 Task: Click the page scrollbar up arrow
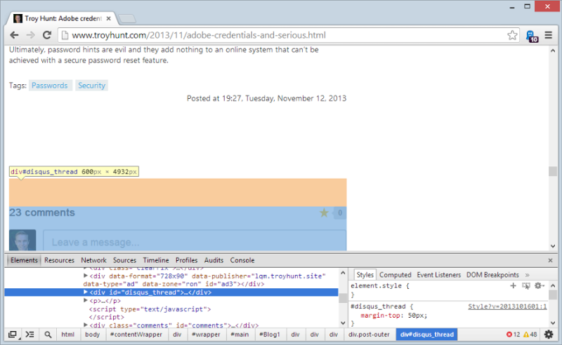coord(552,50)
